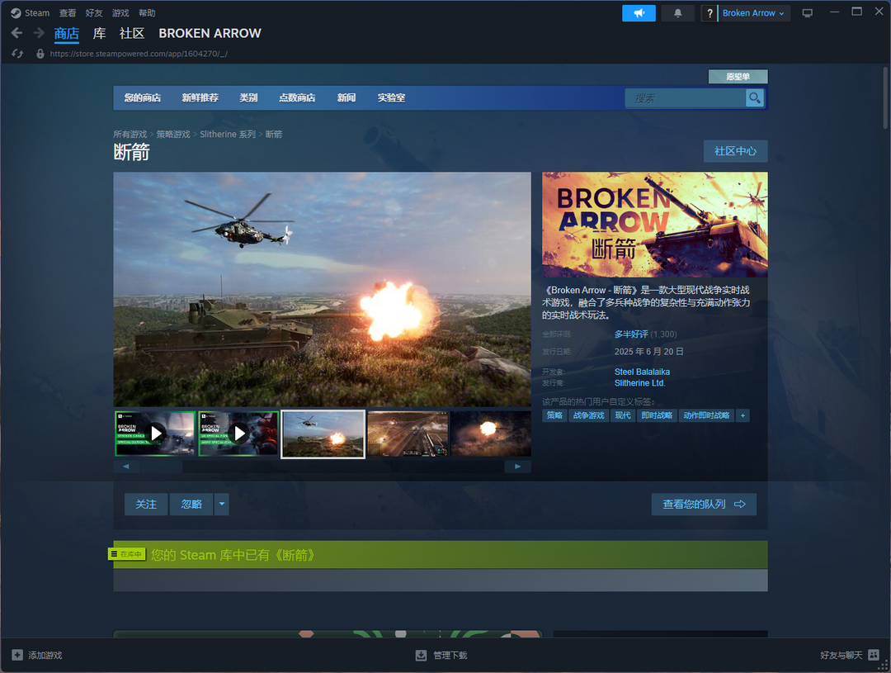The width and height of the screenshot is (891, 673).
Task: Open Friends & Chat icon in bottom corner
Action: pyautogui.click(x=874, y=655)
